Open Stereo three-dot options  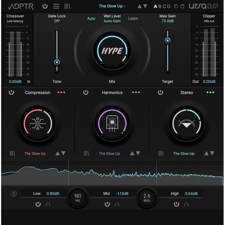[x=210, y=92]
